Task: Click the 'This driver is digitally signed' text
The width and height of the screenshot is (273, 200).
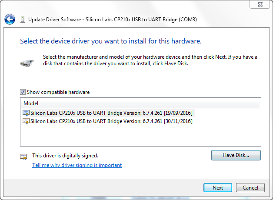Action: point(65,156)
